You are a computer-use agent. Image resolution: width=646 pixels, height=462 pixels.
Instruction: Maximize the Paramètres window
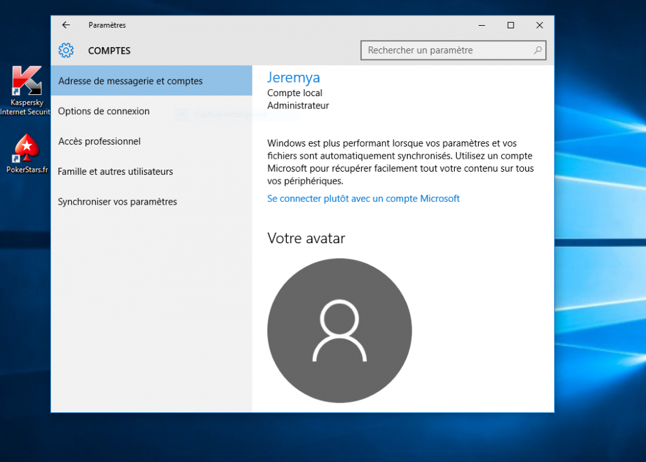(510, 25)
